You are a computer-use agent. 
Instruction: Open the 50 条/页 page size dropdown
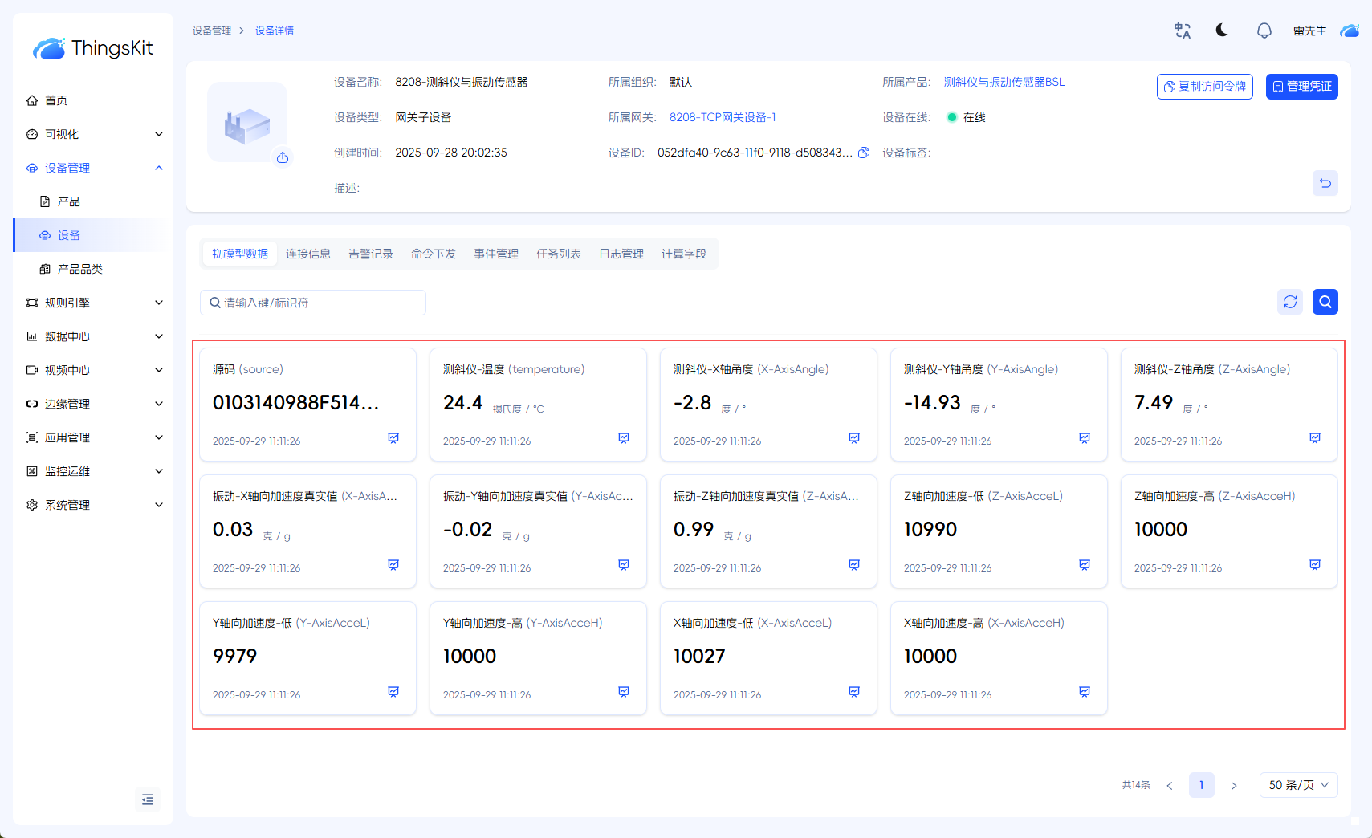1298,785
